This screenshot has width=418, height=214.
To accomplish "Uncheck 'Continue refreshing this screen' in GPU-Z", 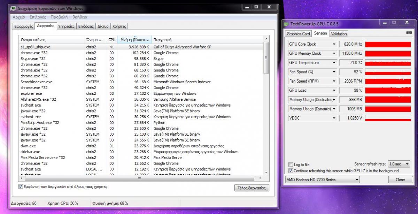I will click(291, 171).
